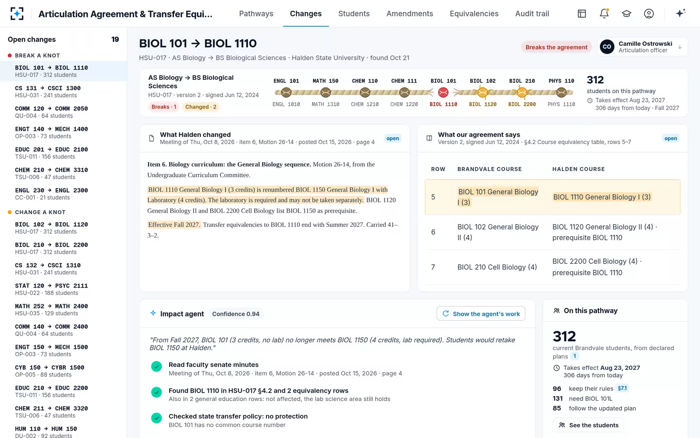Click the Breaks · 1 pill
The width and height of the screenshot is (700, 438).
pos(164,107)
